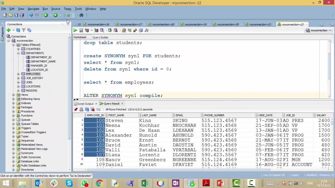Clear the worksheet with eraser icon
This screenshot has height=188, width=335.
(x=135, y=31)
